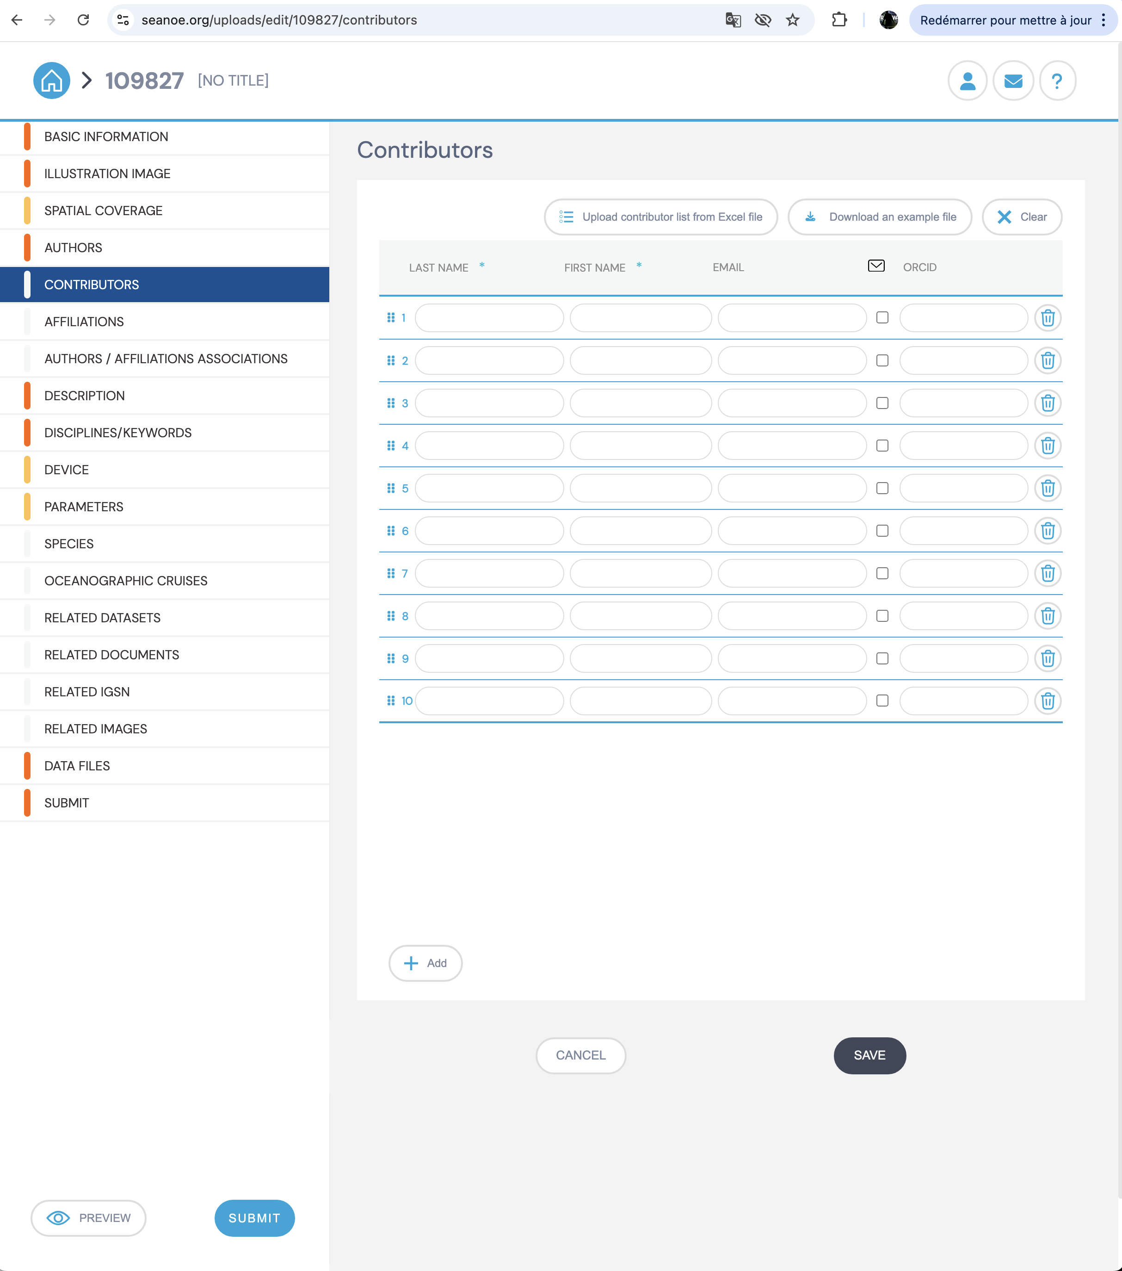Bookmark this page with the star icon

click(792, 20)
